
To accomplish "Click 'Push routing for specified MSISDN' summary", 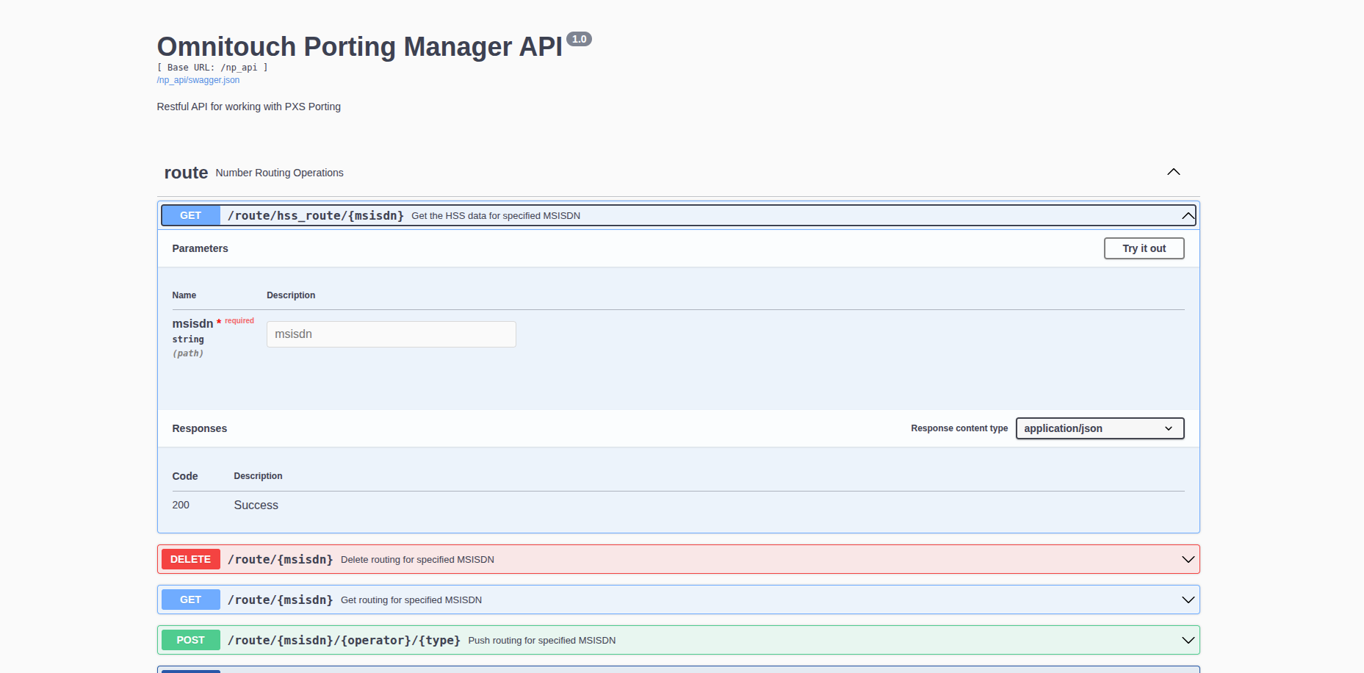I will [x=542, y=640].
